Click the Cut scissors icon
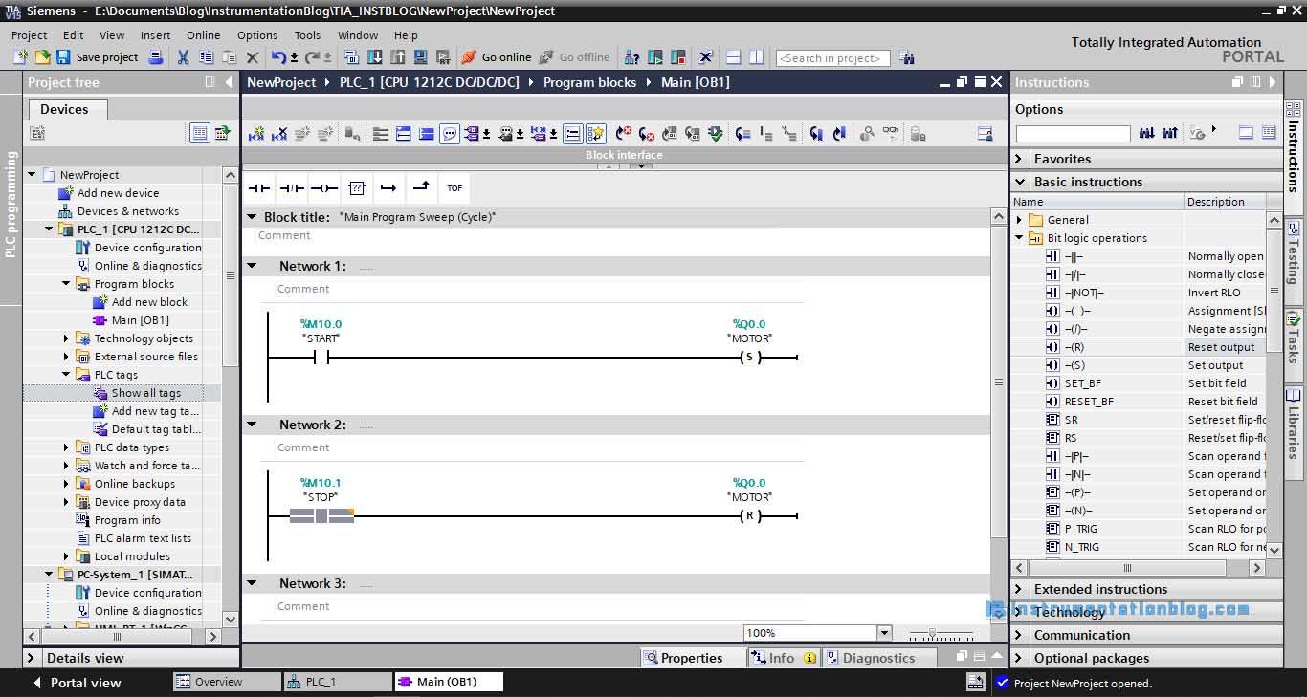This screenshot has width=1307, height=697. tap(183, 57)
